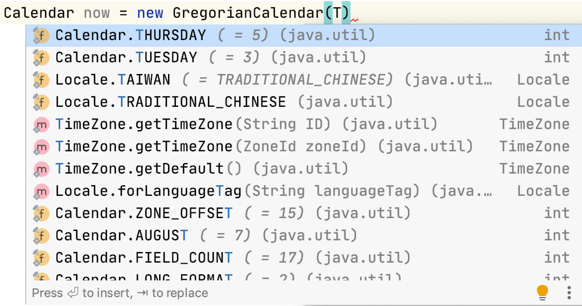Click the field icon beside Locale.TAIWAN
Image resolution: width=582 pixels, height=306 pixels.
pyautogui.click(x=41, y=80)
